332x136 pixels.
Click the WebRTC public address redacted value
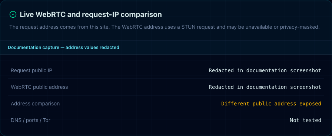265,87
